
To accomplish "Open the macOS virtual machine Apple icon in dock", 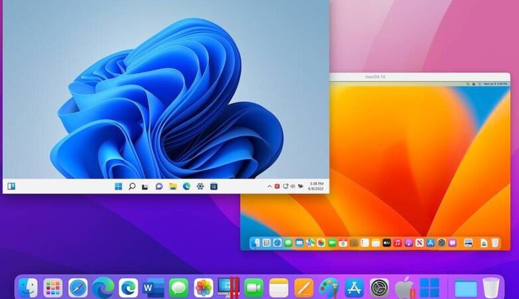I will pyautogui.click(x=405, y=288).
